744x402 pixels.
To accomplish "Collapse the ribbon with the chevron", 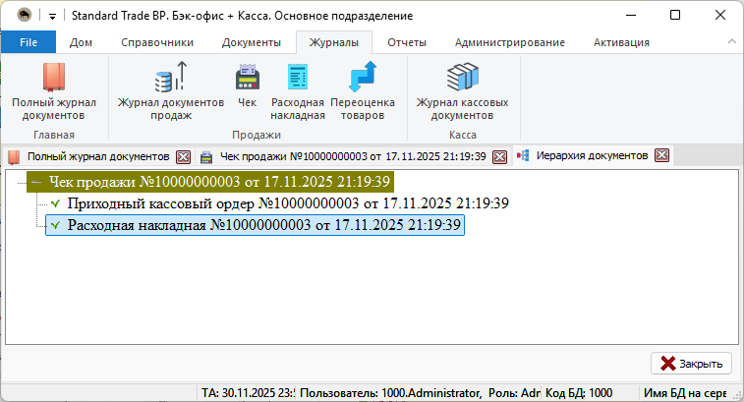I will point(731,41).
